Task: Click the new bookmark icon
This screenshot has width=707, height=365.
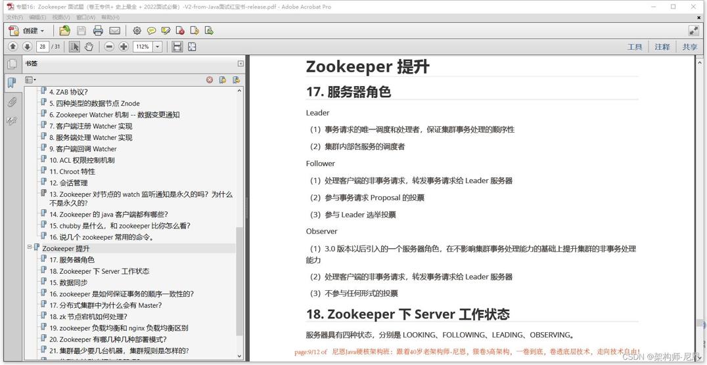Action: tap(223, 79)
